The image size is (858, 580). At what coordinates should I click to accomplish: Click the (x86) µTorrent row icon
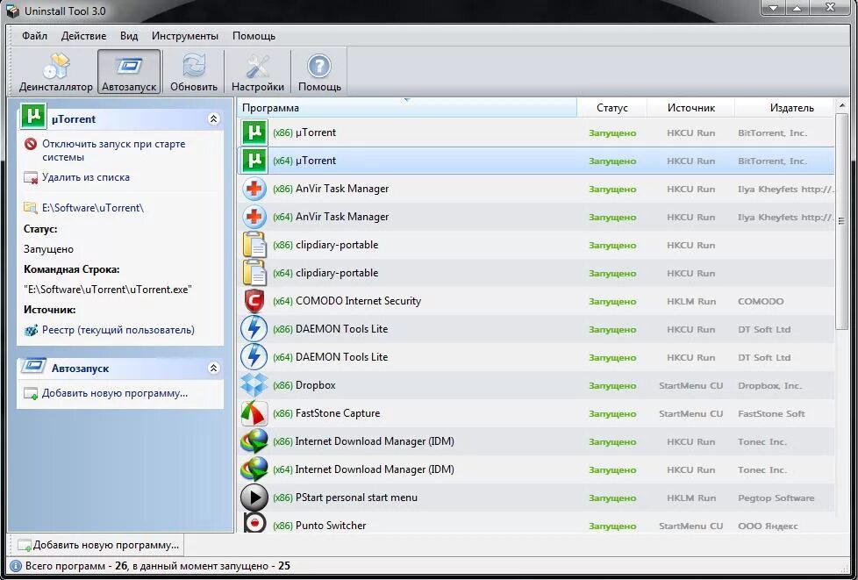pos(254,132)
